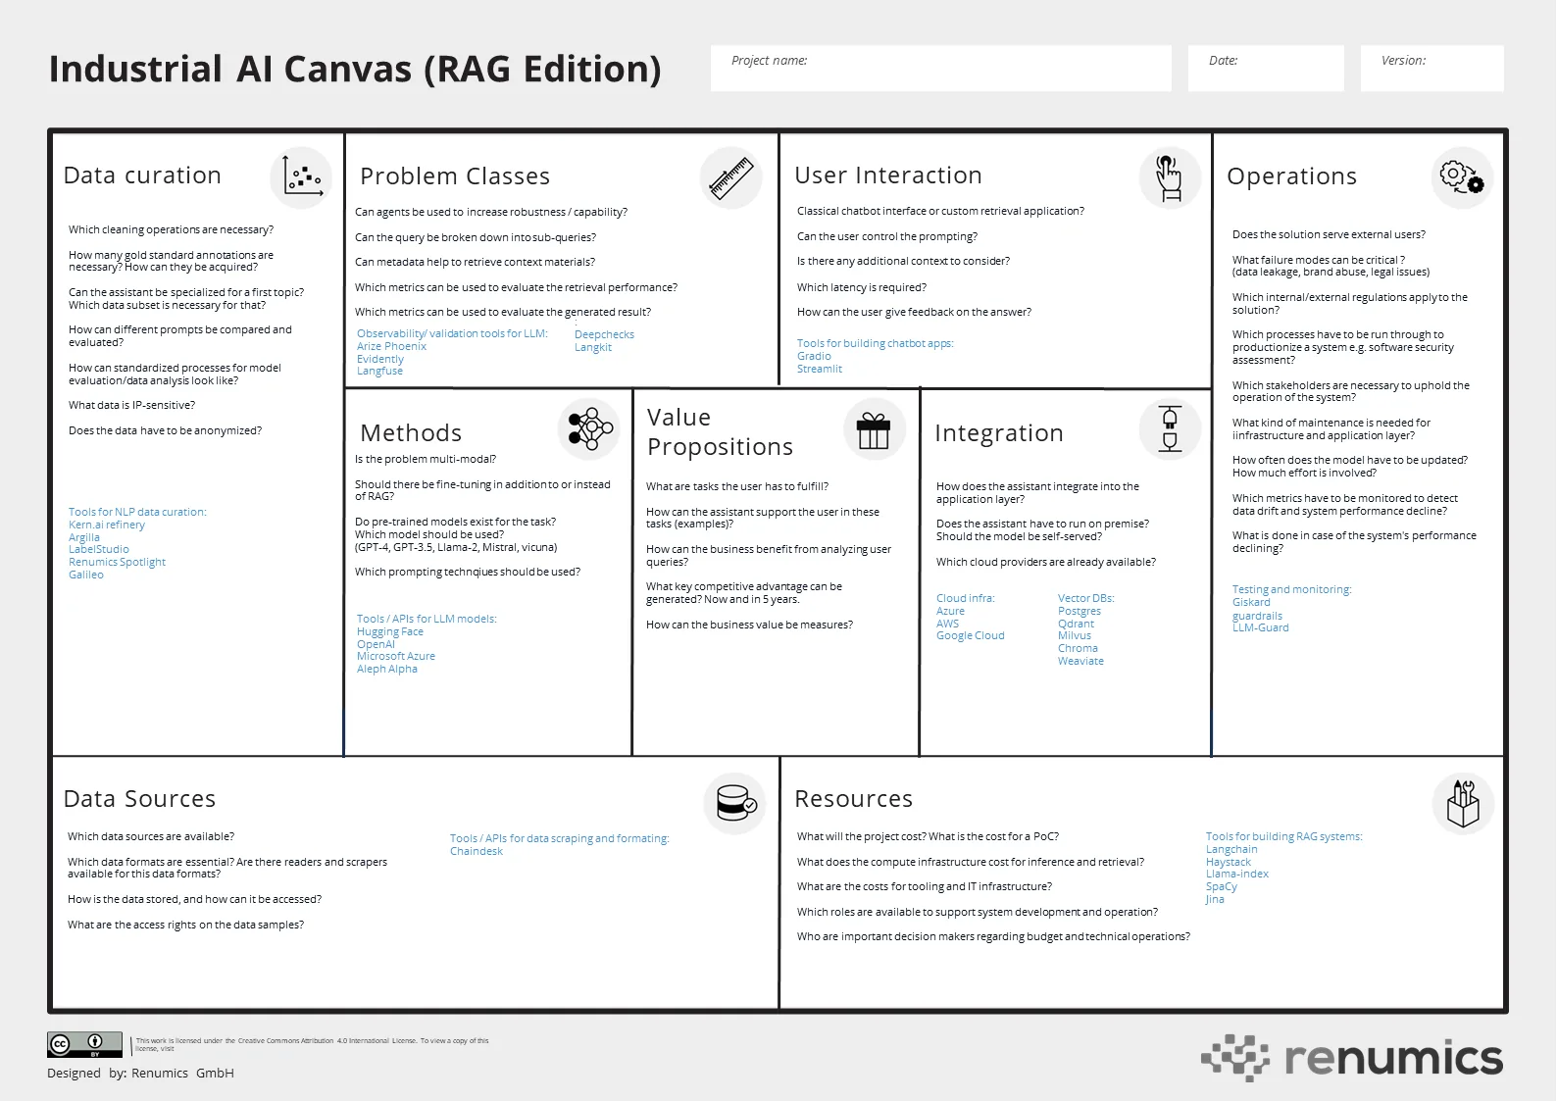Open the OpenAI link
This screenshot has height=1101, width=1557.
pyautogui.click(x=376, y=644)
